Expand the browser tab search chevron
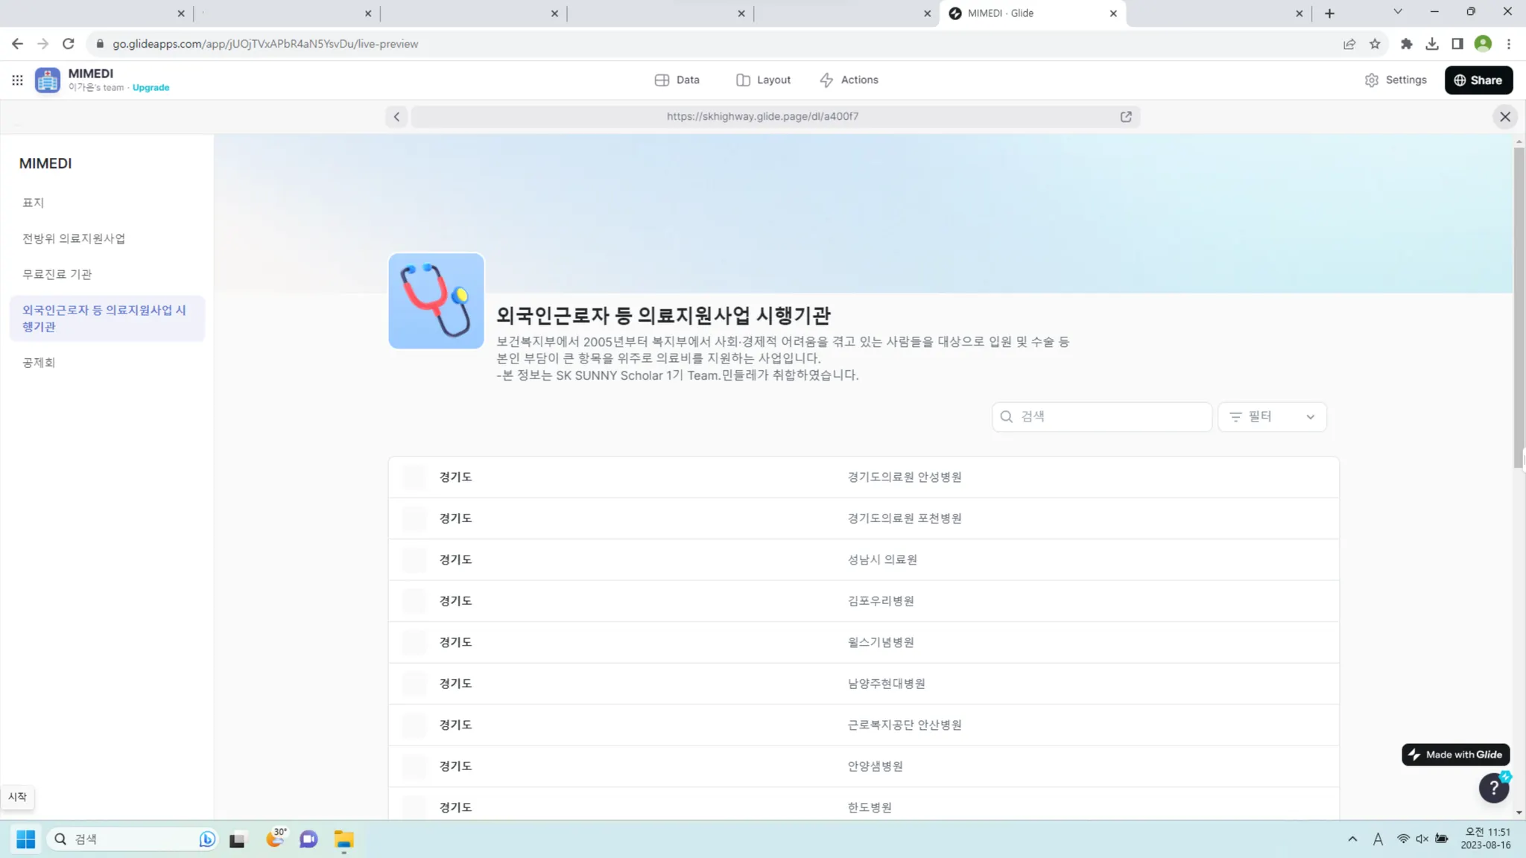Viewport: 1526px width, 858px height. coord(1397,12)
